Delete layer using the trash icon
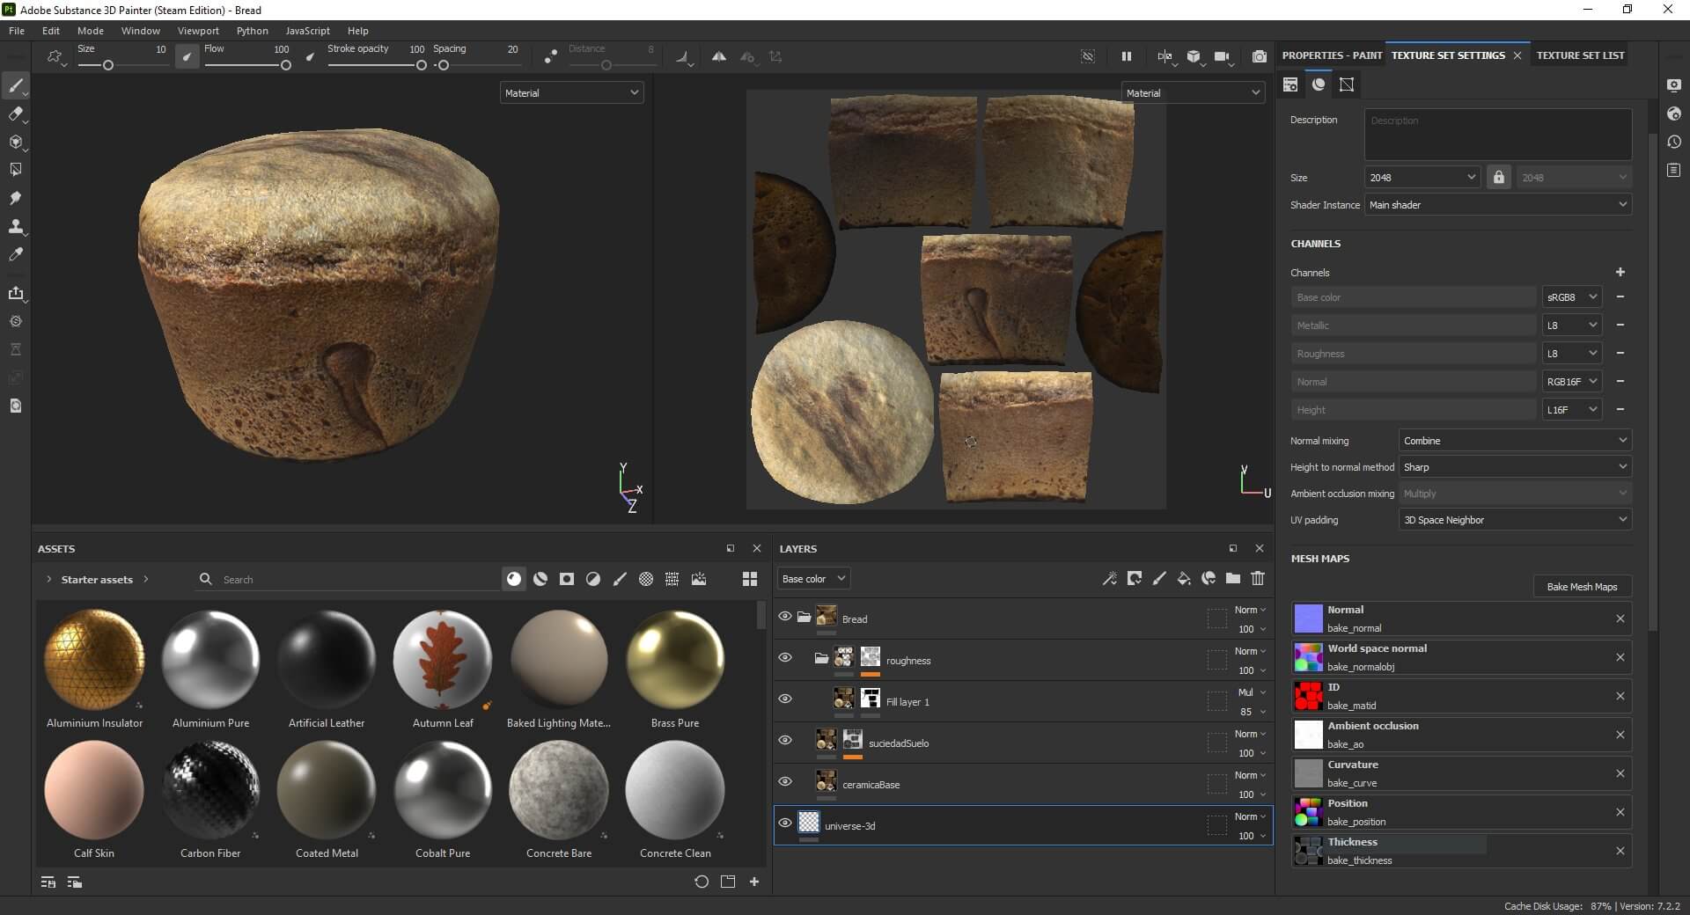This screenshot has height=915, width=1690. pos(1258,578)
